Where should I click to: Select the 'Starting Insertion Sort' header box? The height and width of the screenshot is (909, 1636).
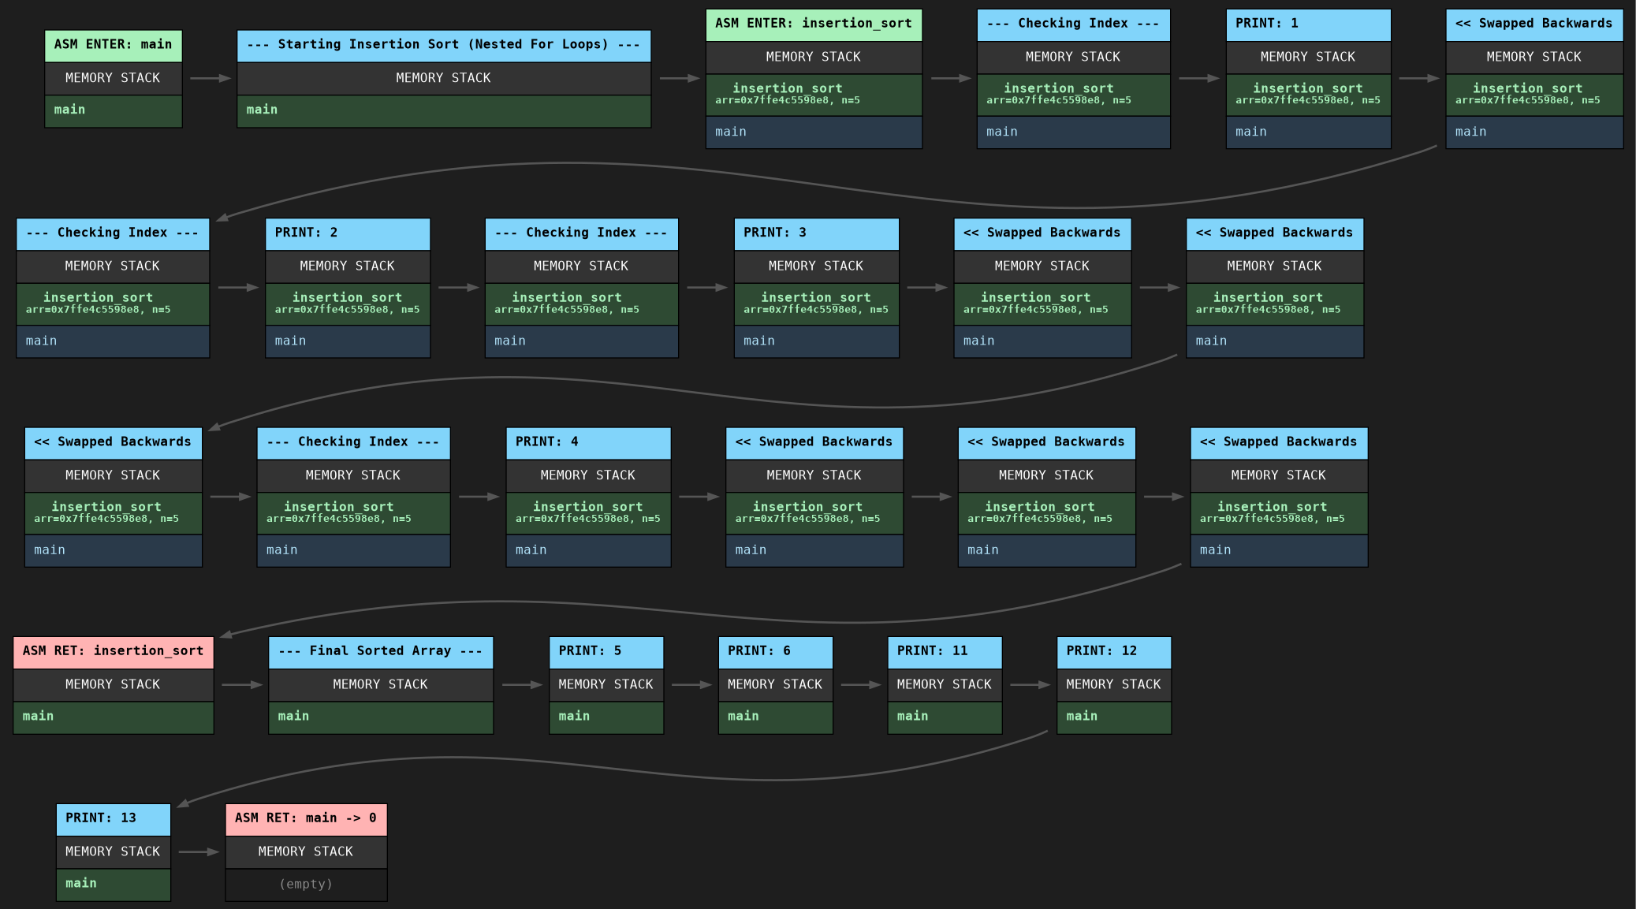pos(443,45)
